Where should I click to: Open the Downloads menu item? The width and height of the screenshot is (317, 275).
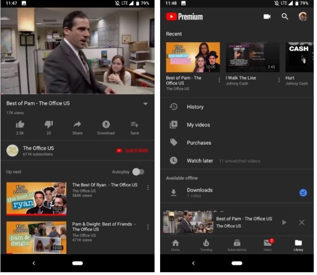pos(237,193)
